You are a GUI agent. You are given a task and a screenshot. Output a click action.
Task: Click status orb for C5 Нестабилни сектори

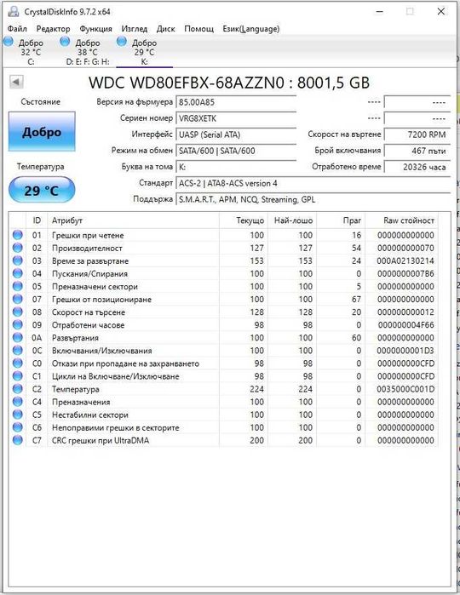tap(18, 415)
